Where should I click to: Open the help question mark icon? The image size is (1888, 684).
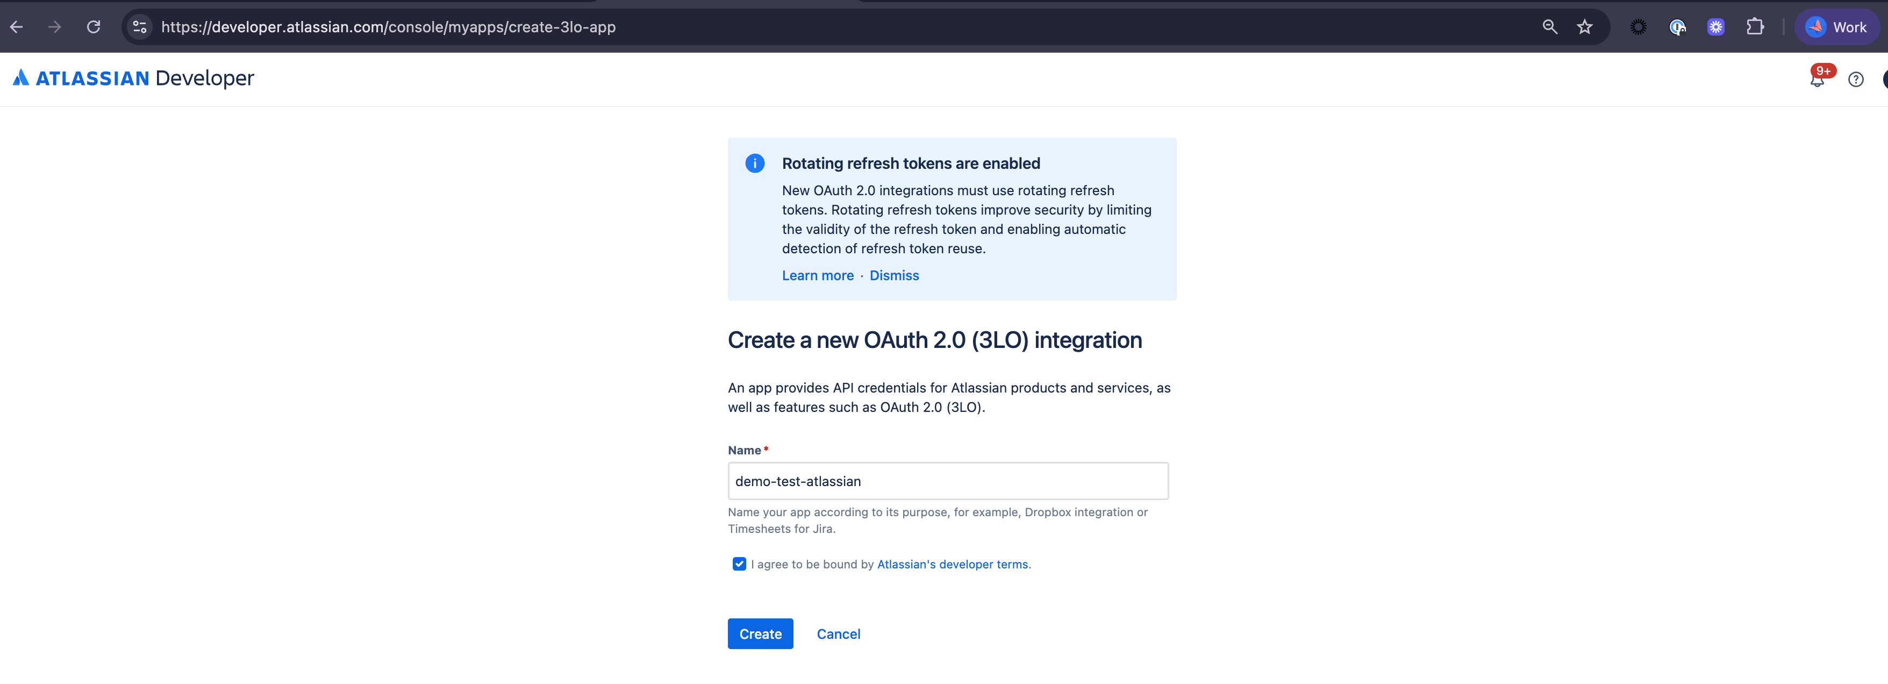click(1856, 79)
